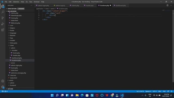This screenshot has height=98, width=174.
Task: Open the Windows Start menu
Action: 52,95
